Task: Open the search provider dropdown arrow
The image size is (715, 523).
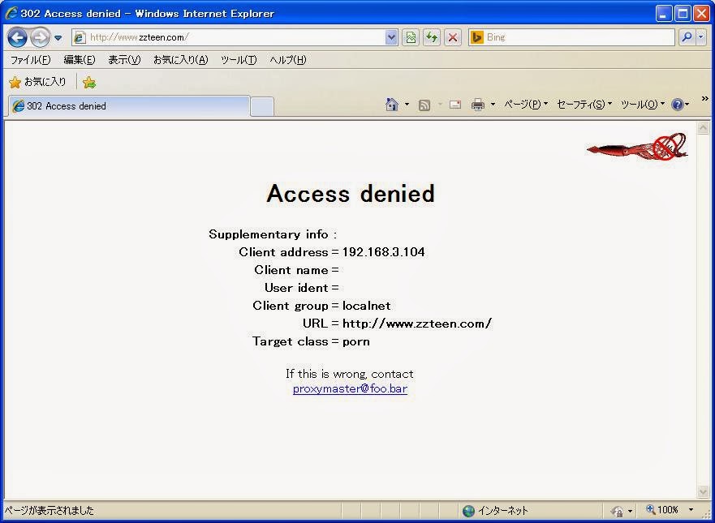Action: tap(701, 37)
